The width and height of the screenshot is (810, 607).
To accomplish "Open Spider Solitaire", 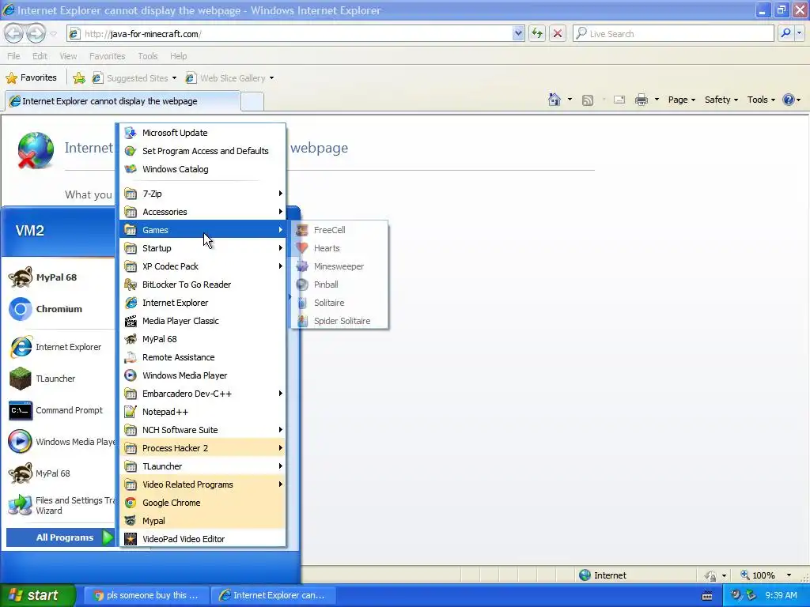I will point(339,321).
